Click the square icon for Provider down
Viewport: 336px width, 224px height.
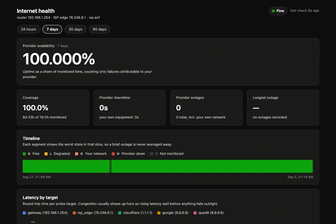point(118,154)
